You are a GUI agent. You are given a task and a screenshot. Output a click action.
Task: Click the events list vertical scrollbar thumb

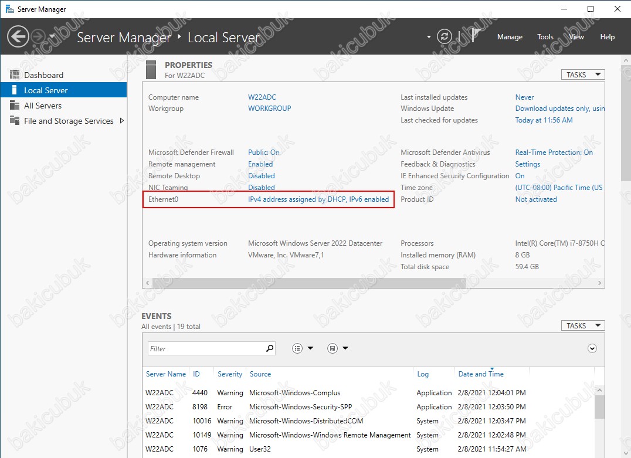599,406
